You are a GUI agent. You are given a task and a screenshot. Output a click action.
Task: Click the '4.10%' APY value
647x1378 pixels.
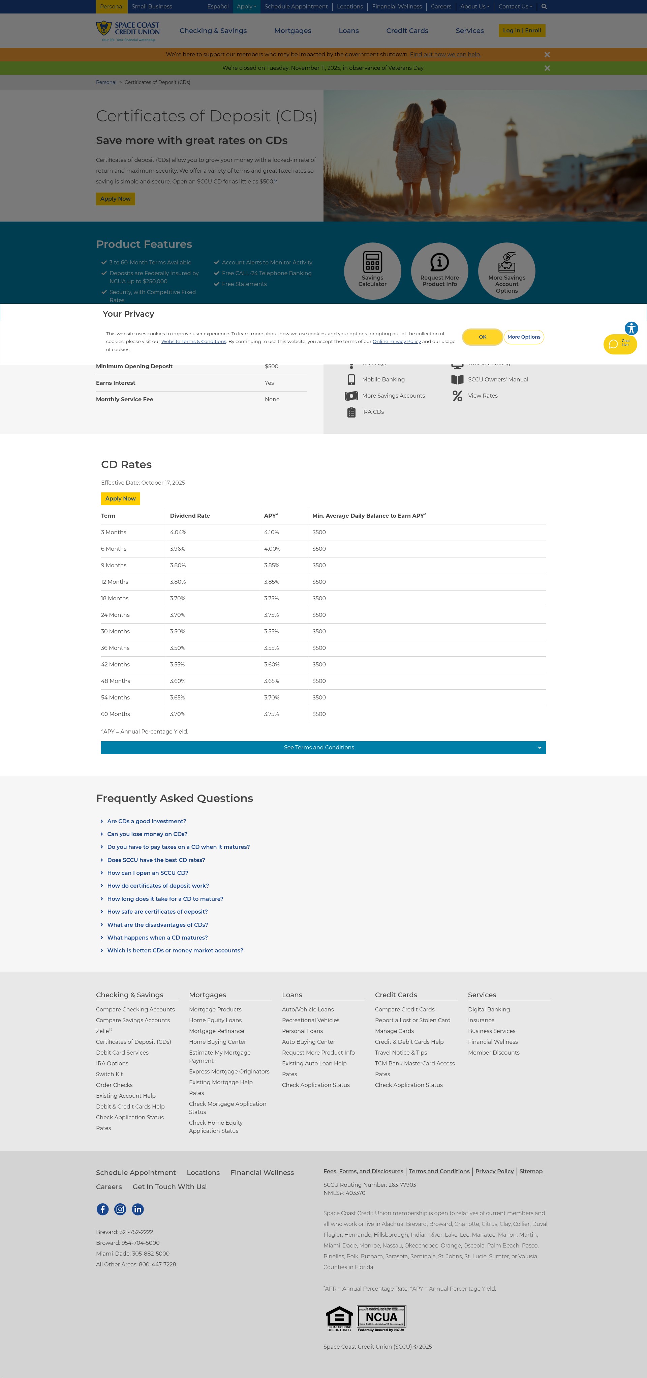pos(271,532)
